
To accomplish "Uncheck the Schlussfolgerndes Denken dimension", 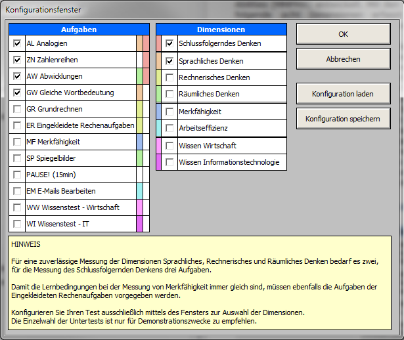I will click(170, 44).
